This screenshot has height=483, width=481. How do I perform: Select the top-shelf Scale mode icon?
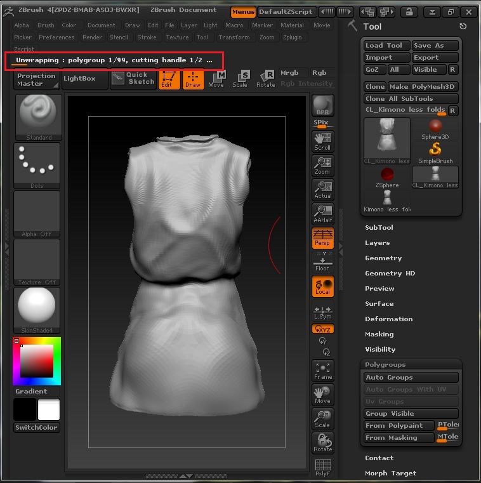point(240,79)
